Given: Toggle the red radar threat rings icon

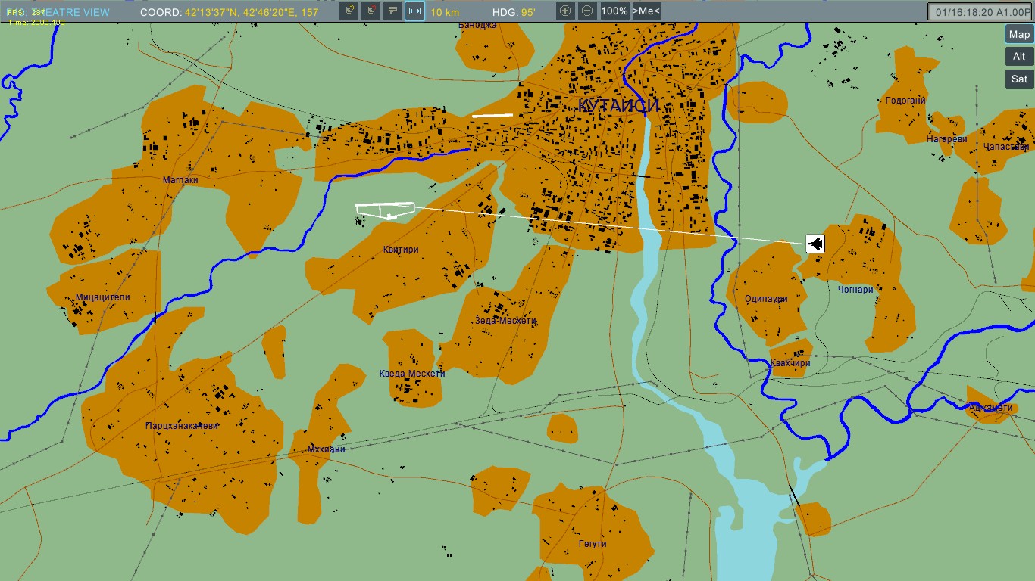Looking at the screenshot, I should click(371, 11).
